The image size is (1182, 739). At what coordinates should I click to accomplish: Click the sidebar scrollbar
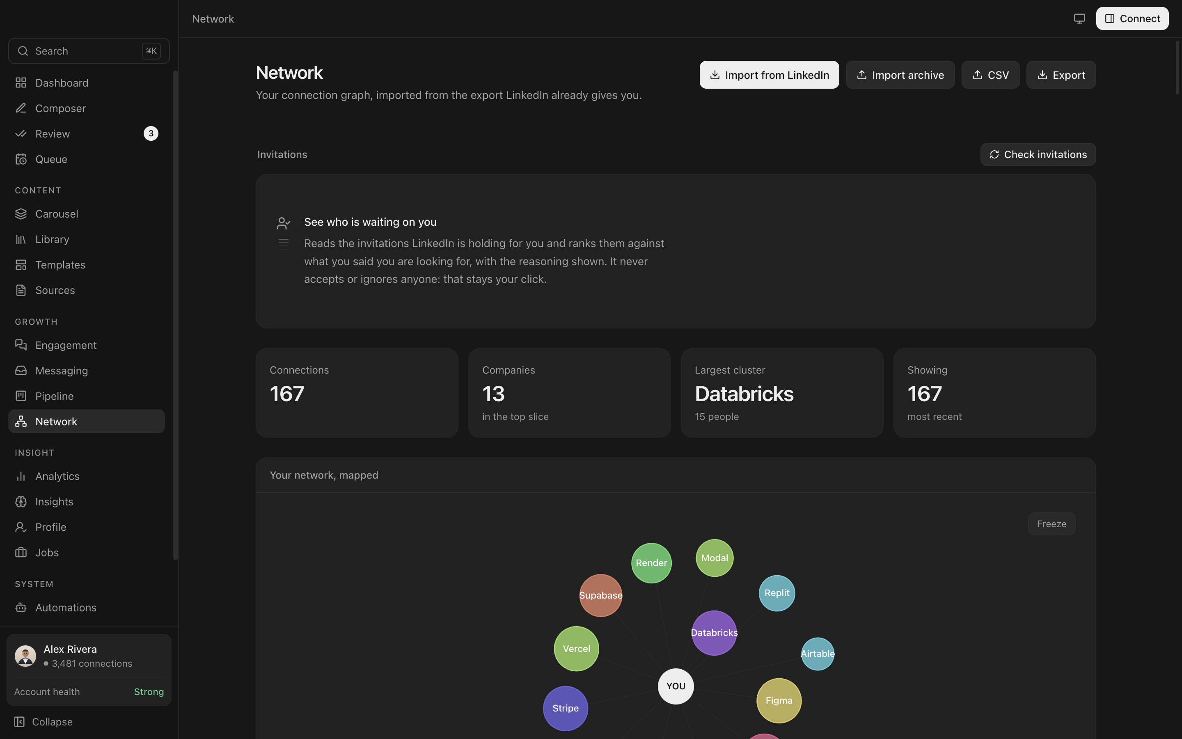[x=175, y=315]
